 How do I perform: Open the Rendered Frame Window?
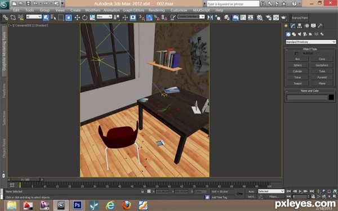pos(276,17)
